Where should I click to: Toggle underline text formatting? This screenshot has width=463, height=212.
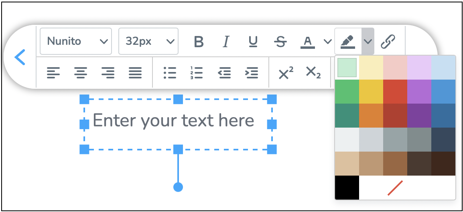pos(253,41)
